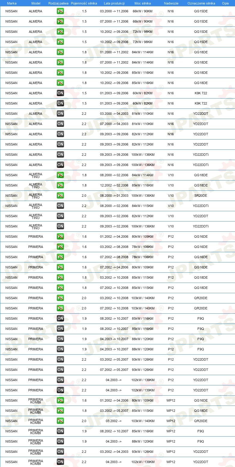235x467 pixels.
Task: Click the Pojemność silnika column header
Action: coord(84,3)
